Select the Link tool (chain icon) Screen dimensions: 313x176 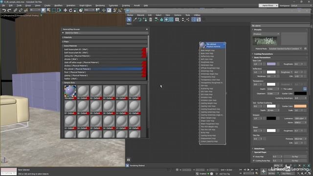[15, 10]
